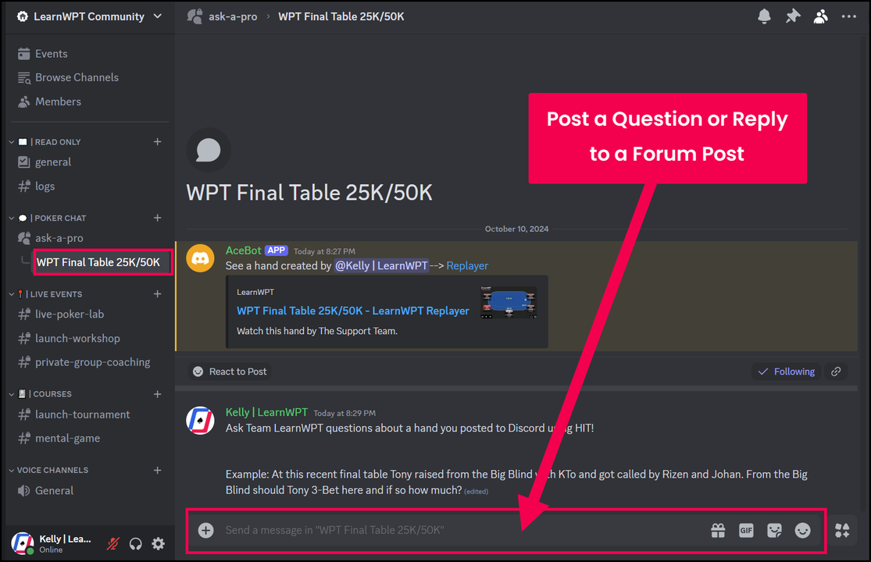Toggle microphone mute

(x=112, y=544)
